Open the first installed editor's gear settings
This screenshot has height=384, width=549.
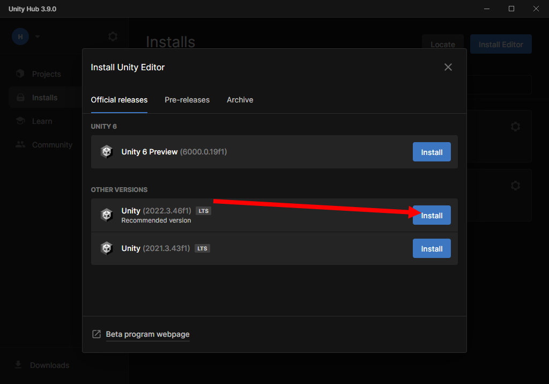tap(515, 127)
